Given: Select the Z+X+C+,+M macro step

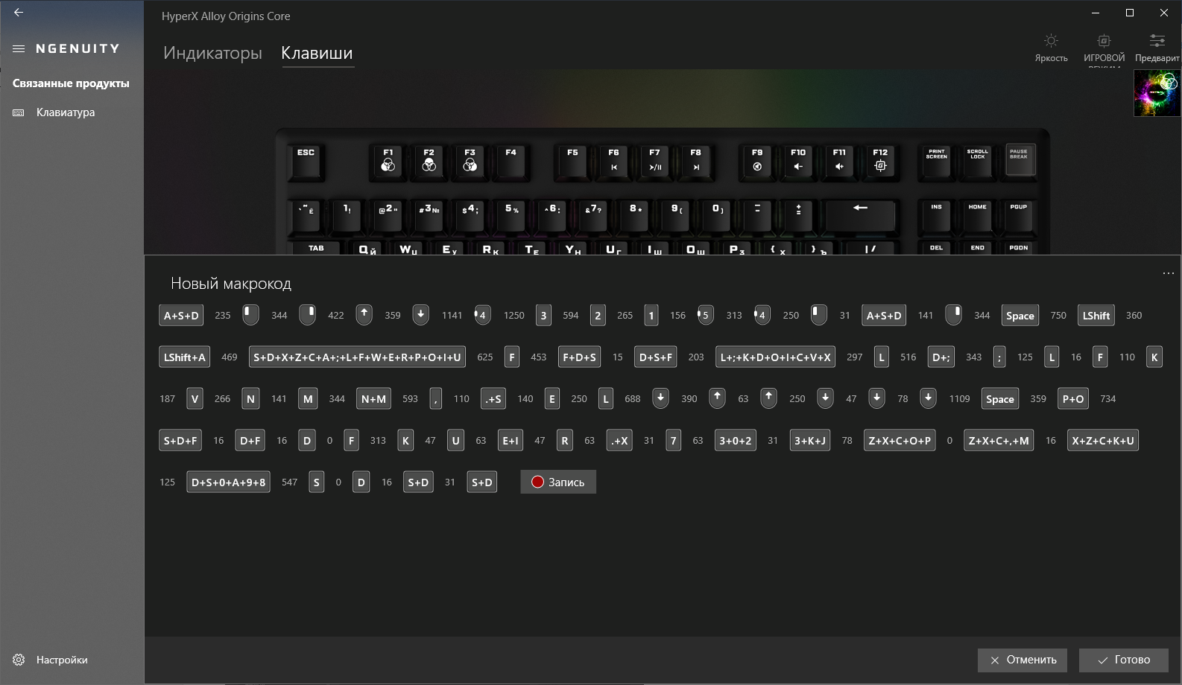Looking at the screenshot, I should 999,440.
